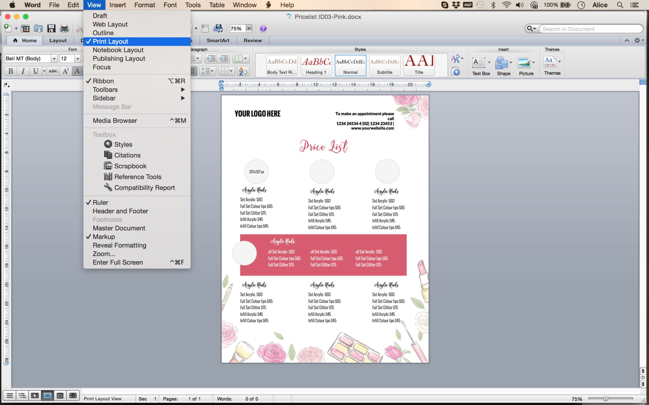Open the font size dropdown
This screenshot has height=405, width=649.
78,59
